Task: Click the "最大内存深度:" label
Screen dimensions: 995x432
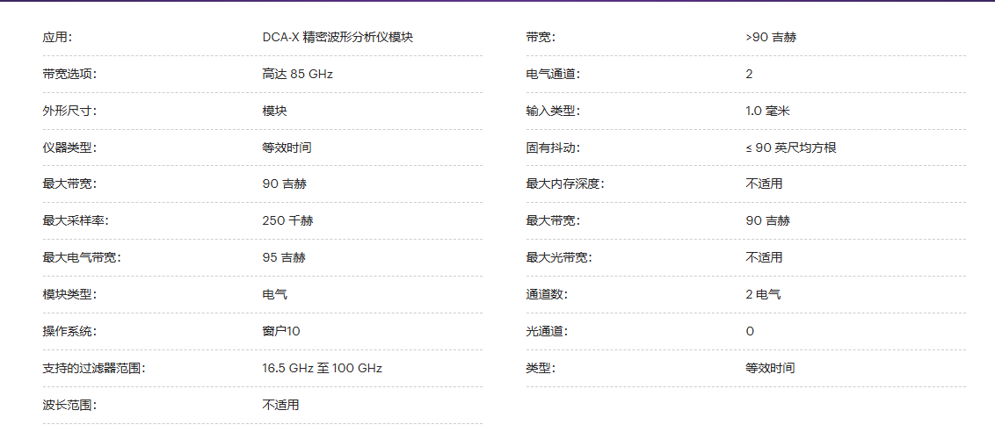Action: click(565, 184)
